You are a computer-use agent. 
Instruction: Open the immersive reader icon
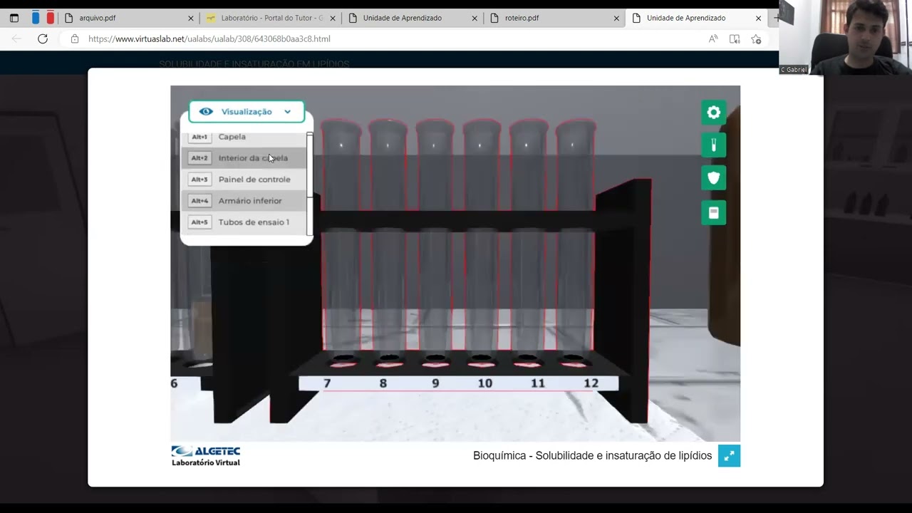(x=735, y=39)
